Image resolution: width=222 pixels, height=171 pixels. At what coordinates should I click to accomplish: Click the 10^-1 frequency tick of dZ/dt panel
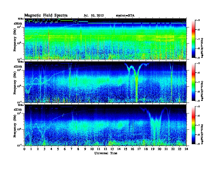[x=19, y=145]
